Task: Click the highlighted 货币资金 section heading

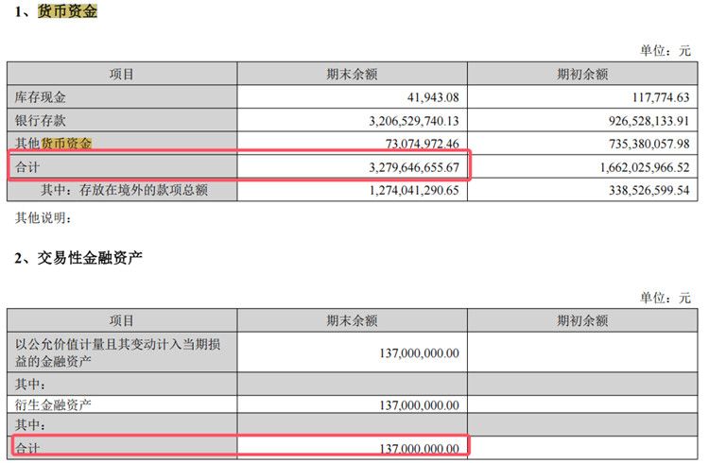Action: coord(66,12)
